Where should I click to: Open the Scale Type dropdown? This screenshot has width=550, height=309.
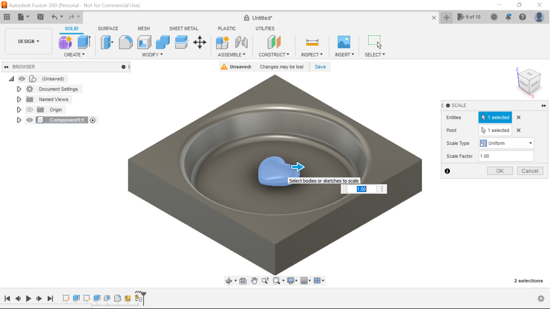[506, 143]
